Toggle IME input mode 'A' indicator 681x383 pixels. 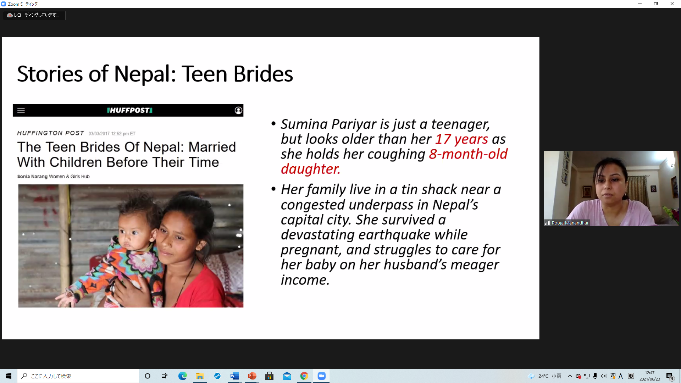tap(621, 376)
